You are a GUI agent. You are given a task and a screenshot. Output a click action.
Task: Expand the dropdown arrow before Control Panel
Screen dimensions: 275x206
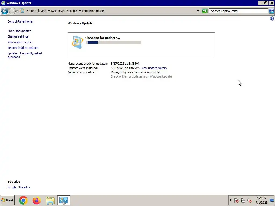[27, 11]
